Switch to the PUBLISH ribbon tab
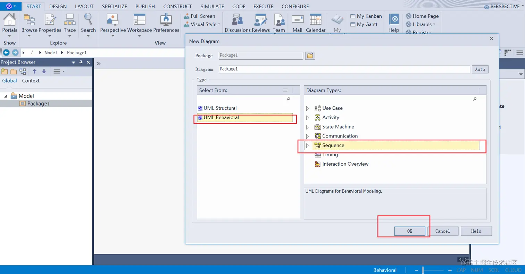The width and height of the screenshot is (525, 274). pyautogui.click(x=145, y=6)
